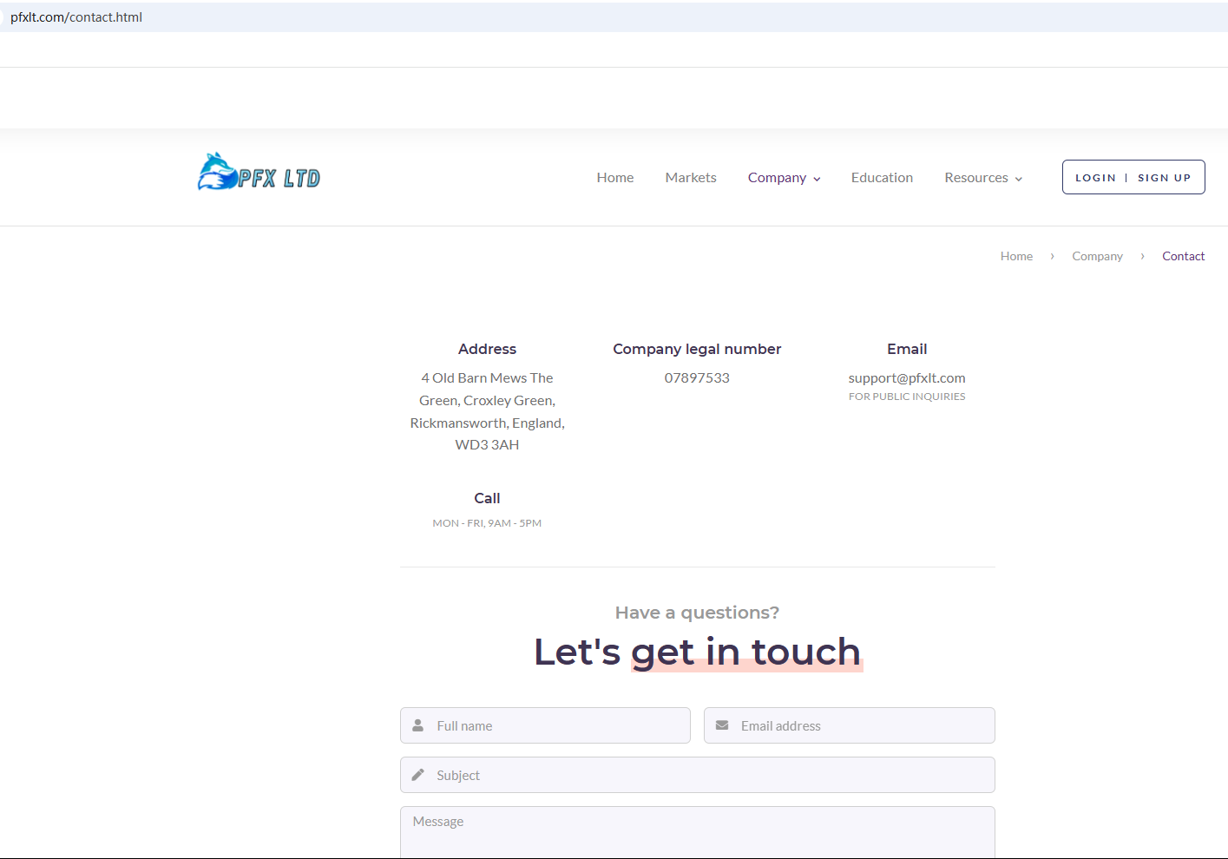Screen dimensions: 1228x859
Task: Open the Education page
Action: pyautogui.click(x=882, y=177)
